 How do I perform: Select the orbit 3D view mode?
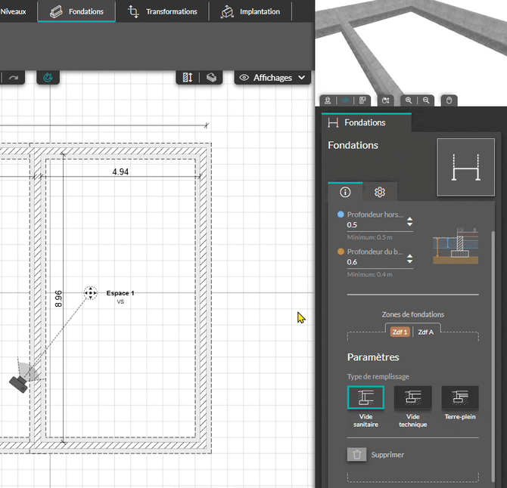[x=345, y=100]
